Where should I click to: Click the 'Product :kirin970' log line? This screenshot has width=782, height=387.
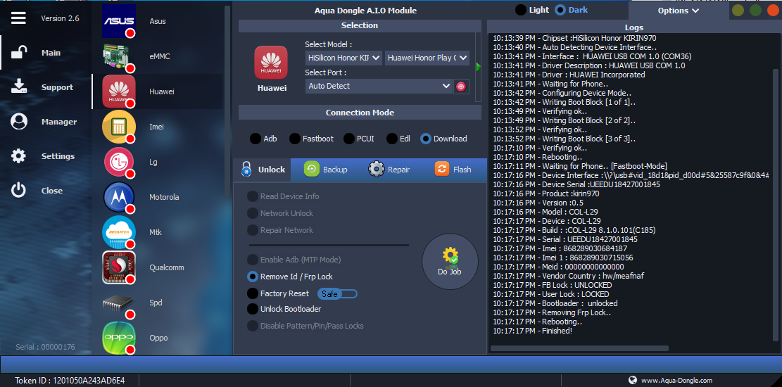tap(546, 193)
